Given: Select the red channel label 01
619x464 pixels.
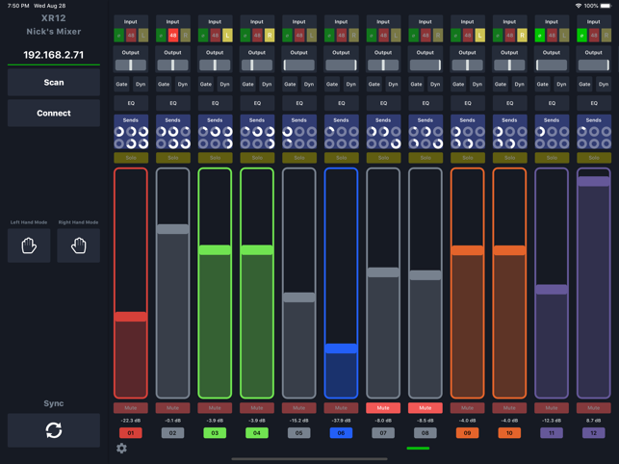Looking at the screenshot, I should [131, 433].
